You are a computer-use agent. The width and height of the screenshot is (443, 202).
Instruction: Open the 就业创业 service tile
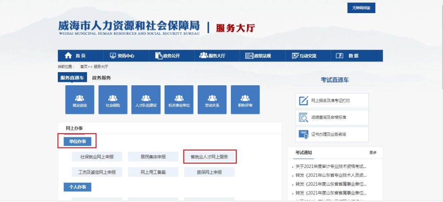(80, 100)
